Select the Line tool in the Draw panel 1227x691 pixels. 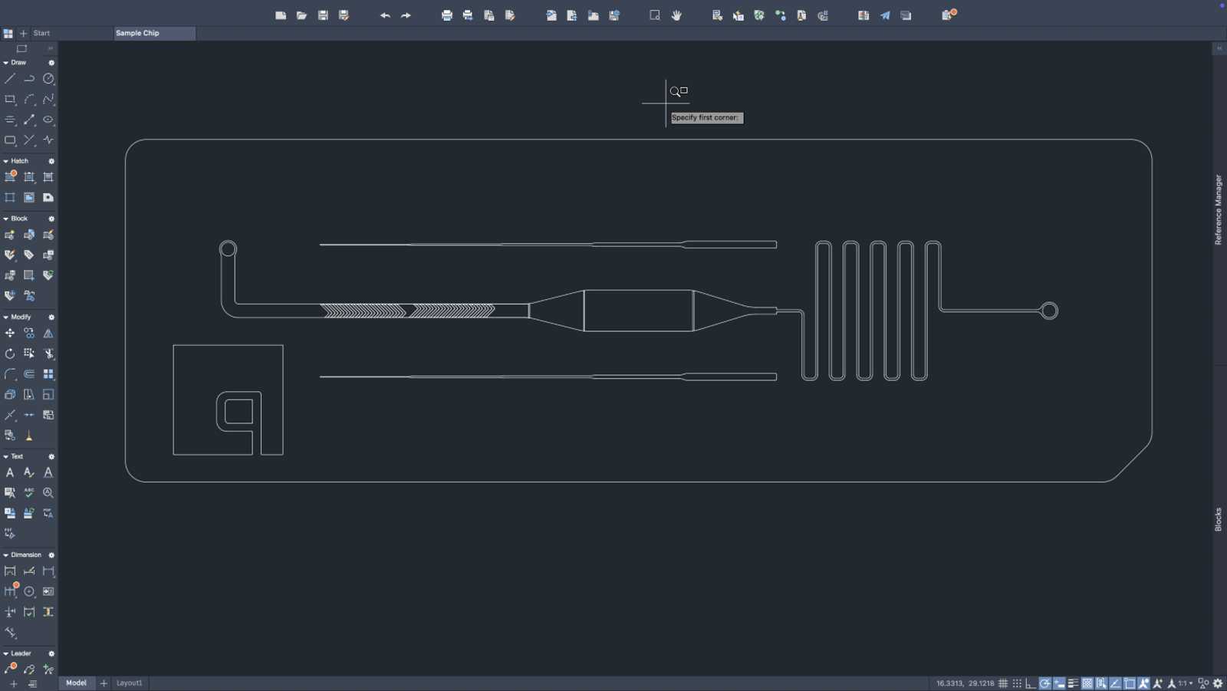coord(11,78)
